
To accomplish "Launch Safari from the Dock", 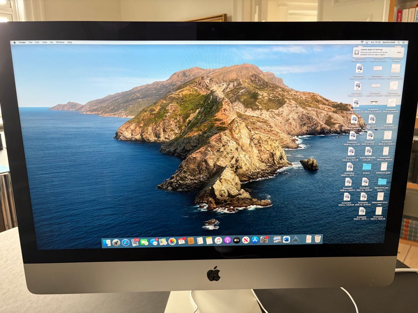I will 125,243.
